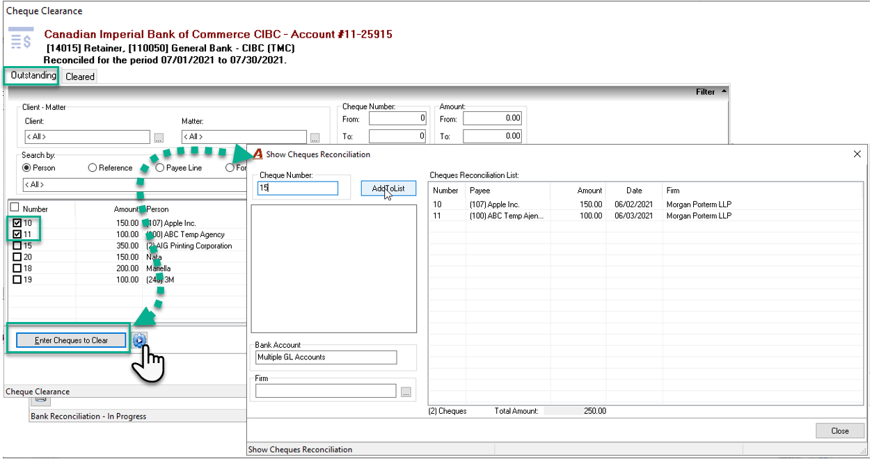Viewport: 872px width, 459px height.
Task: Click the cheque list icon beside bank name
Action: point(21,38)
